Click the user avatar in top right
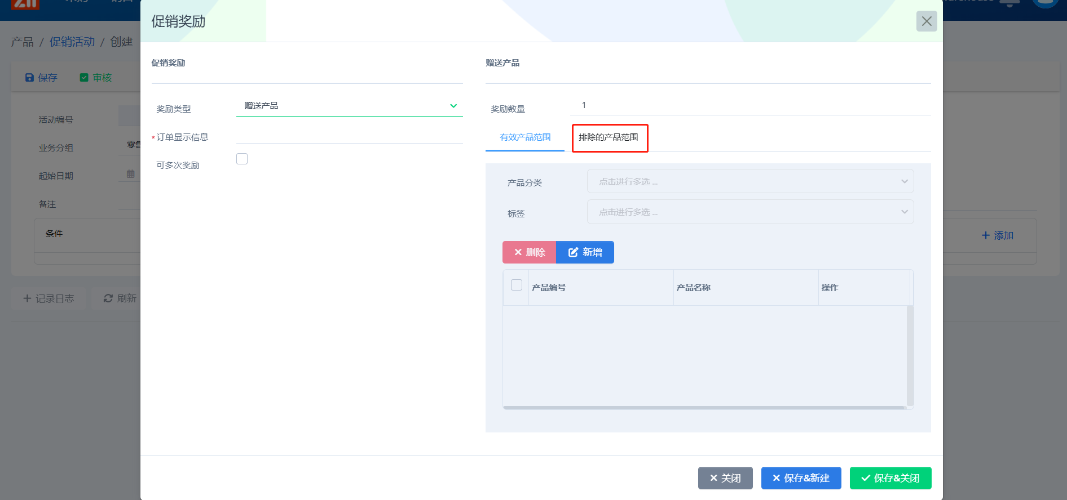The height and width of the screenshot is (500, 1067). click(1046, 3)
